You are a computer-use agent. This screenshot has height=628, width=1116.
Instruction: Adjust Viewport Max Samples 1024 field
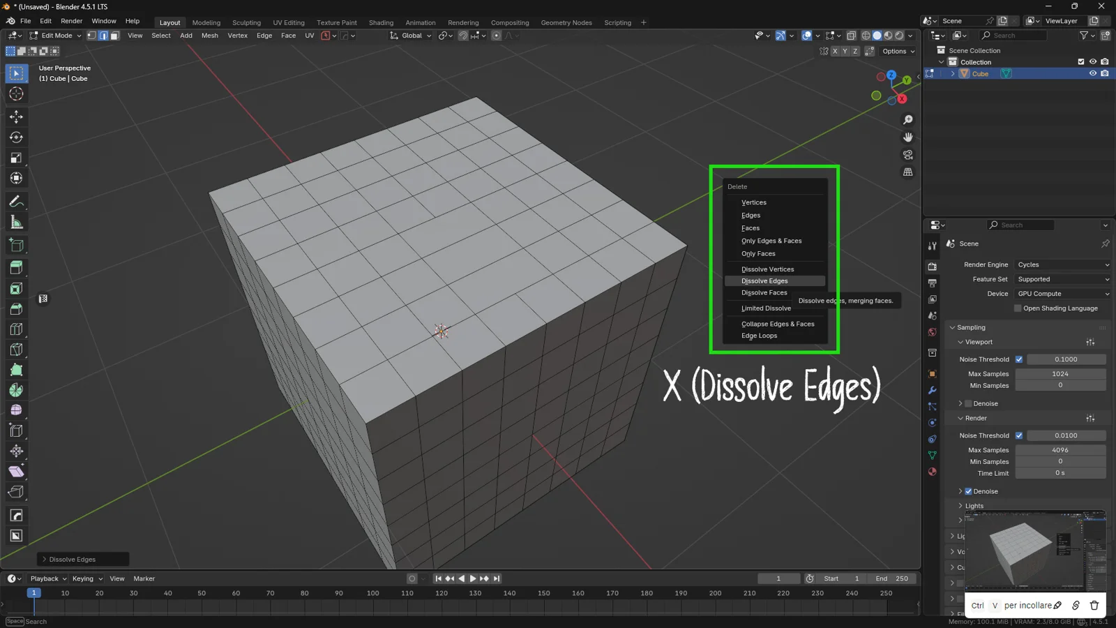pyautogui.click(x=1060, y=374)
